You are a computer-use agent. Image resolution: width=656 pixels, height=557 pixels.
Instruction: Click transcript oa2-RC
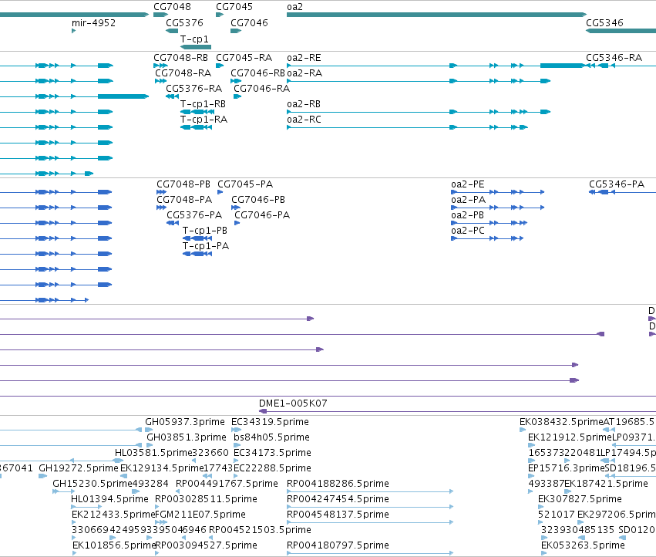(x=304, y=120)
